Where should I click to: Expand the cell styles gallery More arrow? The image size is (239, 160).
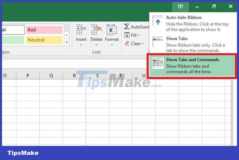pyautogui.click(x=67, y=42)
